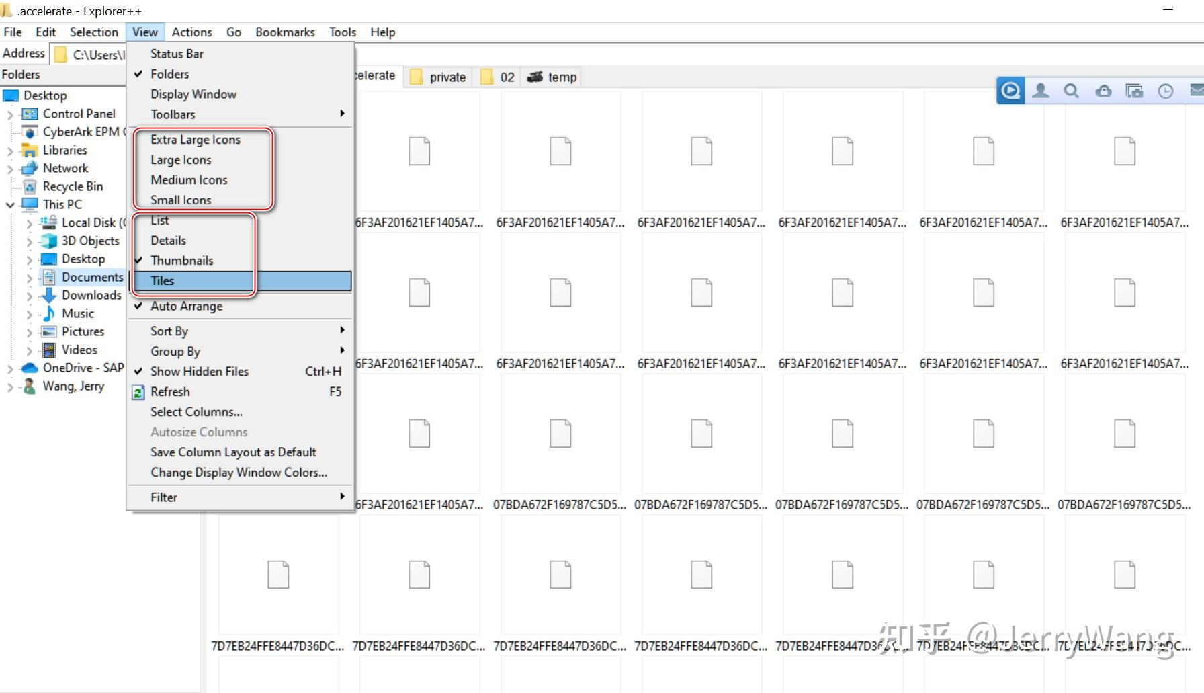Screen dimensions: 1204x693
Task: Click the Control Panel icon in the tree
Action: 30,114
